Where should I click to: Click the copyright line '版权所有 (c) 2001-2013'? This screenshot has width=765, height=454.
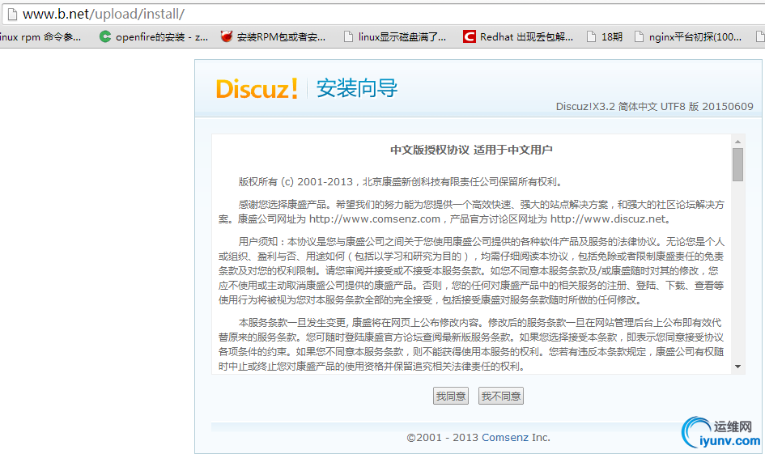tap(295, 182)
